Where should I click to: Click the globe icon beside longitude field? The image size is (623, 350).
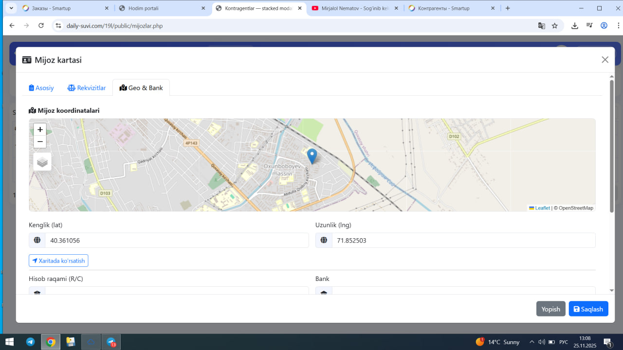tap(324, 241)
